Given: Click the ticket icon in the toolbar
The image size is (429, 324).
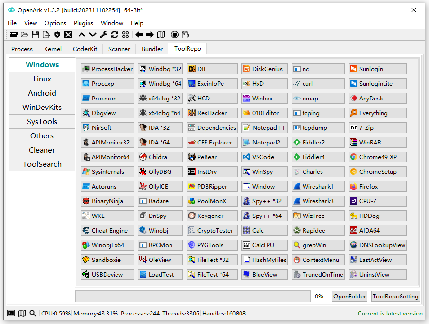Looking at the screenshot, I should [x=13, y=35].
